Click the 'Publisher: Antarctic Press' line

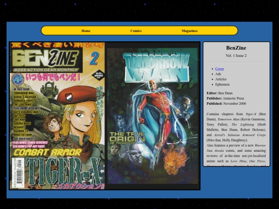click(x=225, y=98)
